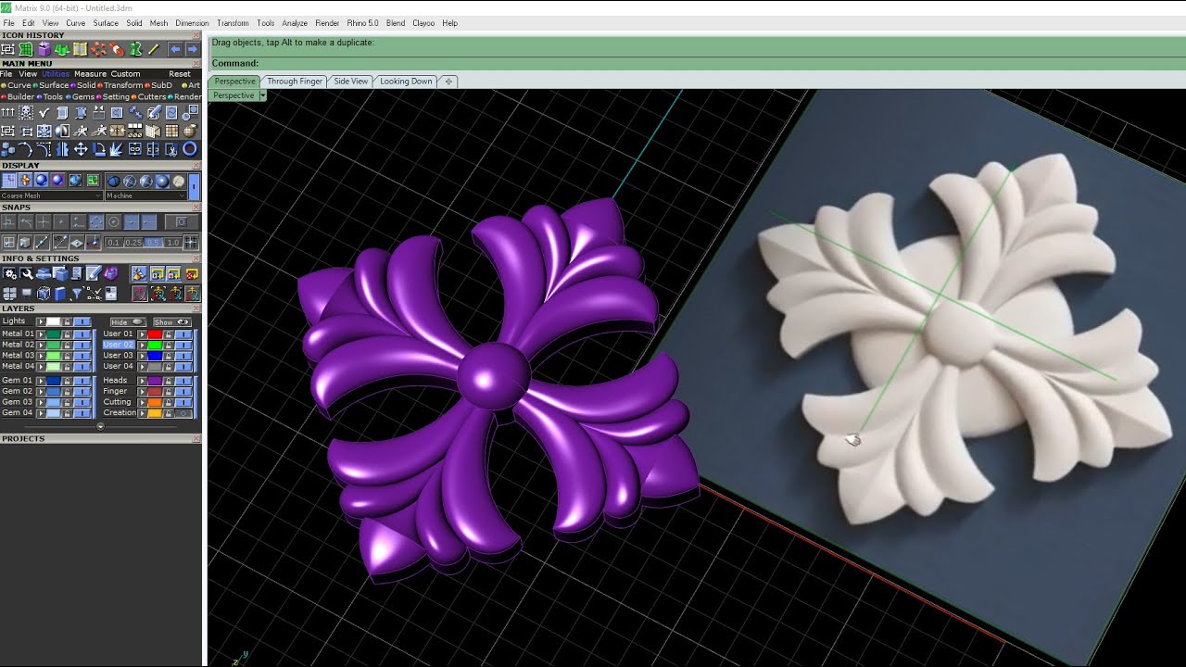Expand the Metal 02 layer arrow
Image resolution: width=1186 pixels, height=667 pixels.
coord(41,345)
